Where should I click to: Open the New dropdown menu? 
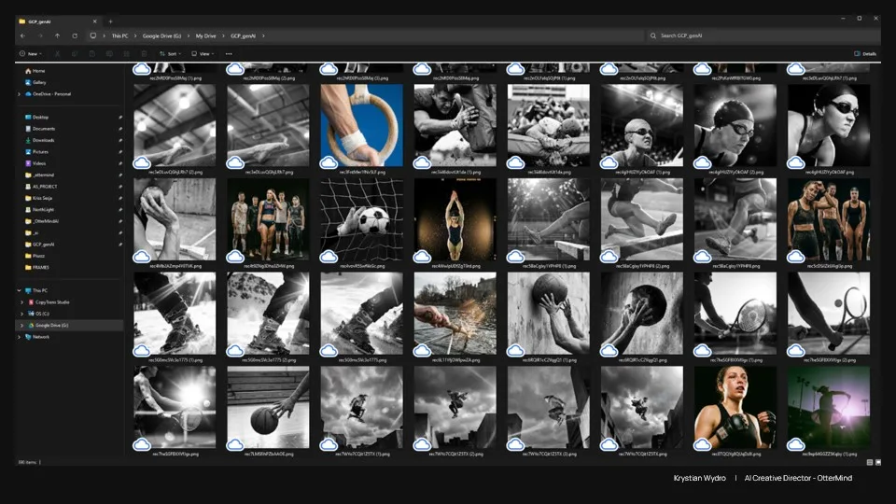pyautogui.click(x=31, y=54)
